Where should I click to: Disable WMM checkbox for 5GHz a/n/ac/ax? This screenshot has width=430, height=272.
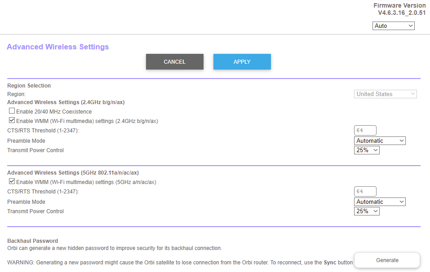(x=12, y=182)
